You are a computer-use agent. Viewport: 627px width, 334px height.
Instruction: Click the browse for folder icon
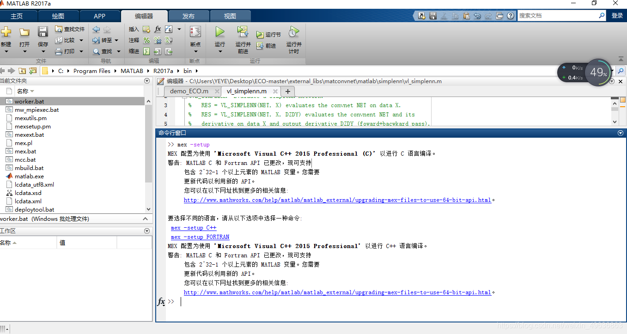click(33, 71)
